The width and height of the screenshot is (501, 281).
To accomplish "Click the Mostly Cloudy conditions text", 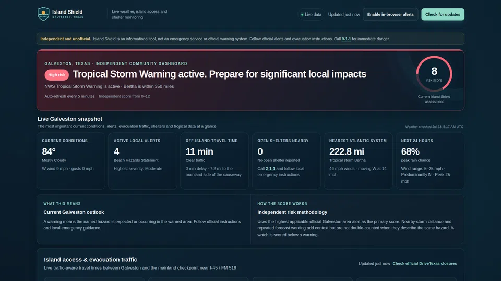I will tap(54, 160).
